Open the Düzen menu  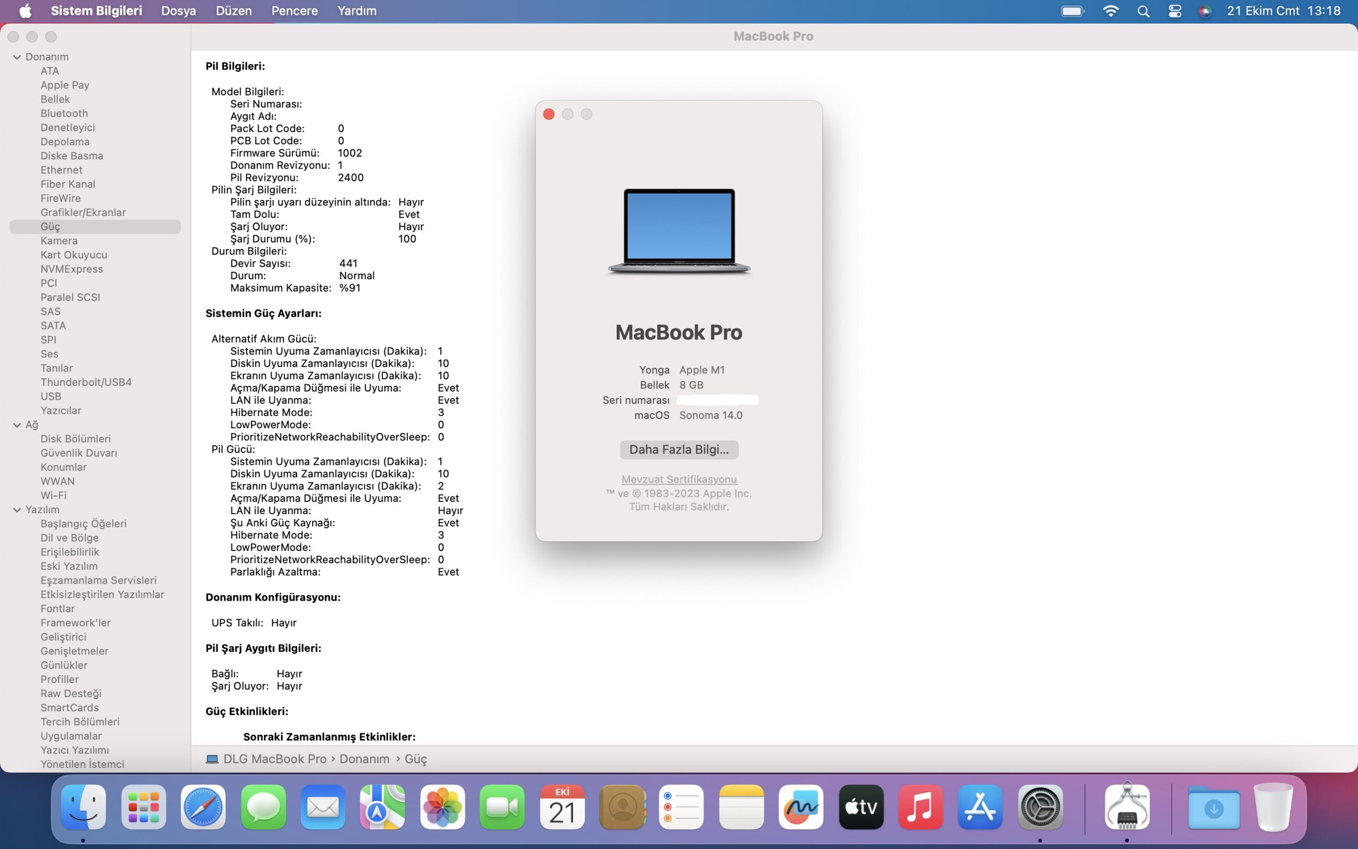[x=233, y=11]
